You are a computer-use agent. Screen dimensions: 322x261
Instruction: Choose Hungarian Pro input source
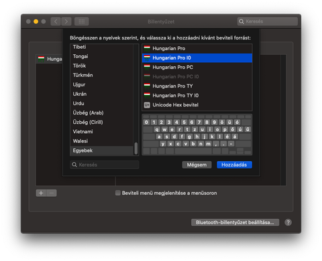pos(197,48)
